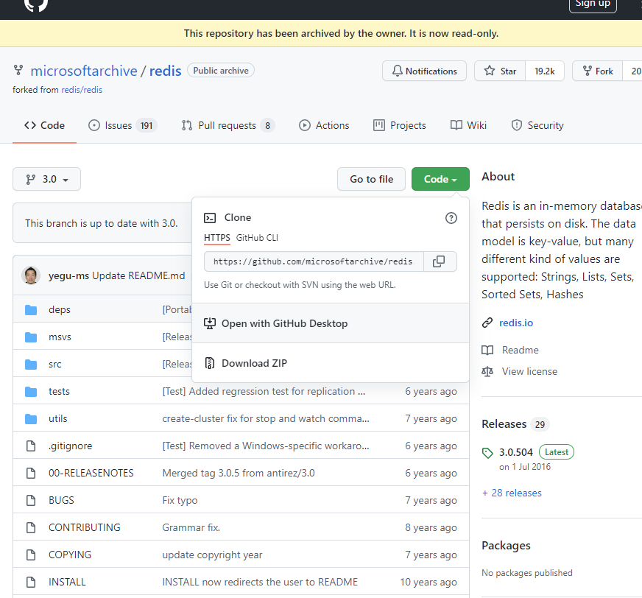Click the Sign up button
Image resolution: width=642 pixels, height=598 pixels.
pyautogui.click(x=593, y=4)
